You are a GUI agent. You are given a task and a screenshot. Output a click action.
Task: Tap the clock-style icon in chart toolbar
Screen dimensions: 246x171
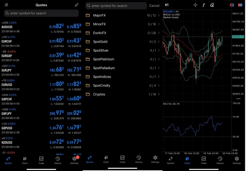(232, 5)
